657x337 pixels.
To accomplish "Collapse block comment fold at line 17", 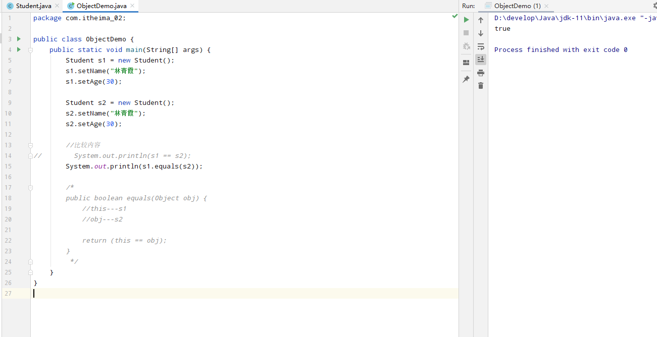I will 31,188.
